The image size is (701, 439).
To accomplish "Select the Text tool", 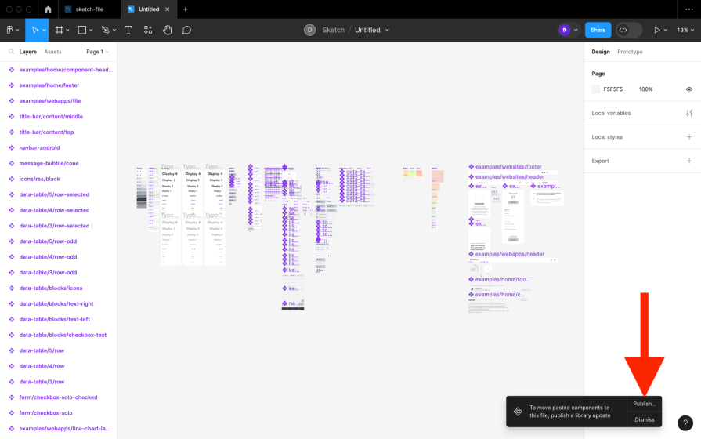I will (128, 30).
